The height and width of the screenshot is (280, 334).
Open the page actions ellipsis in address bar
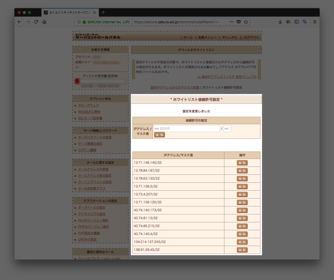point(232,21)
